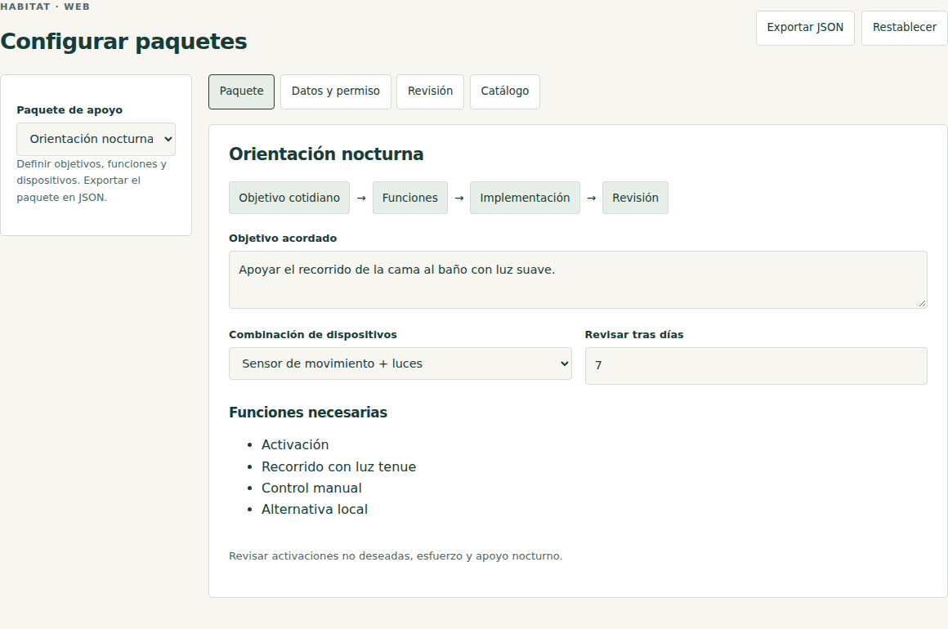Open the Datos y permiso tab
Image resolution: width=948 pixels, height=629 pixels.
click(336, 91)
